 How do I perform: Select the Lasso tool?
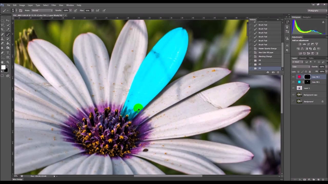[x=3, y=25]
